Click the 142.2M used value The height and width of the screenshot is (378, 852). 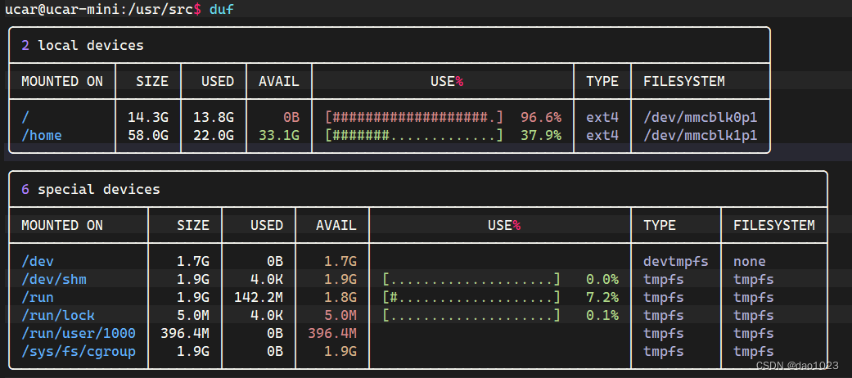(x=259, y=298)
